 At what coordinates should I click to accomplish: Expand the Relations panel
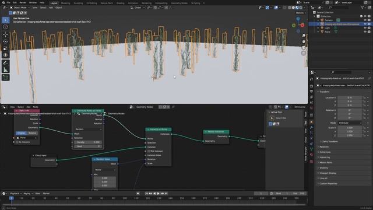[x=324, y=147]
